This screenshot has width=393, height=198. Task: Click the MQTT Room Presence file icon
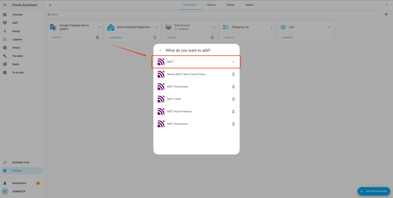233,111
